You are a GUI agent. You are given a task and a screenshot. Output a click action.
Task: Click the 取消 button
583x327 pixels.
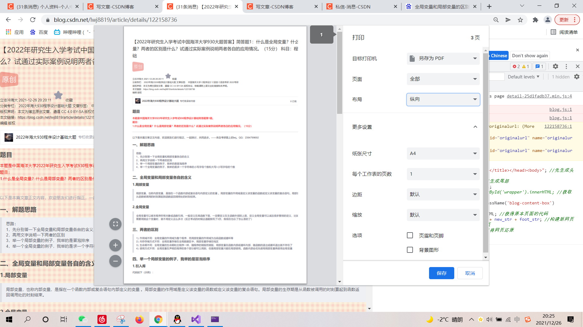coord(470,273)
